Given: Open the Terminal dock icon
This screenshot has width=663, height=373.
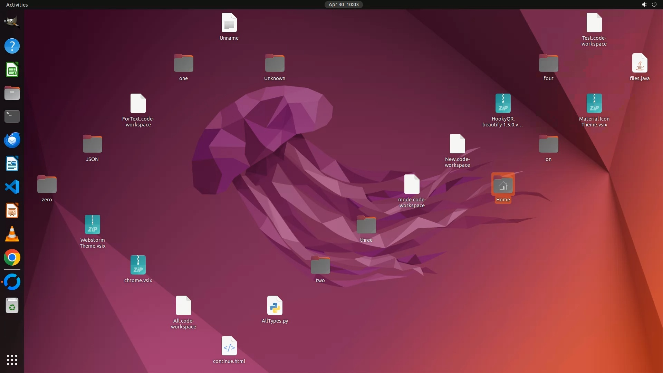Looking at the screenshot, I should [12, 116].
